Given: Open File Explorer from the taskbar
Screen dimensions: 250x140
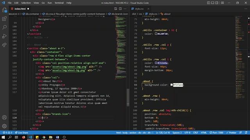Looking at the screenshot, I should tap(51, 137).
